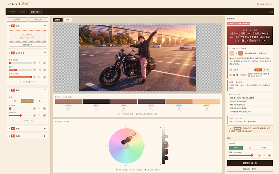Click the number-4 icon beside 明度
This screenshot has height=174, width=279.
(x=13, y=128)
